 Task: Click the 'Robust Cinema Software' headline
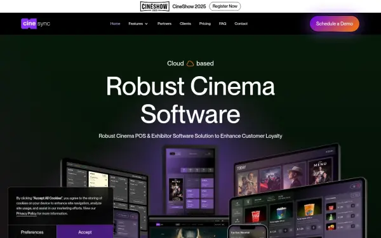click(x=190, y=100)
